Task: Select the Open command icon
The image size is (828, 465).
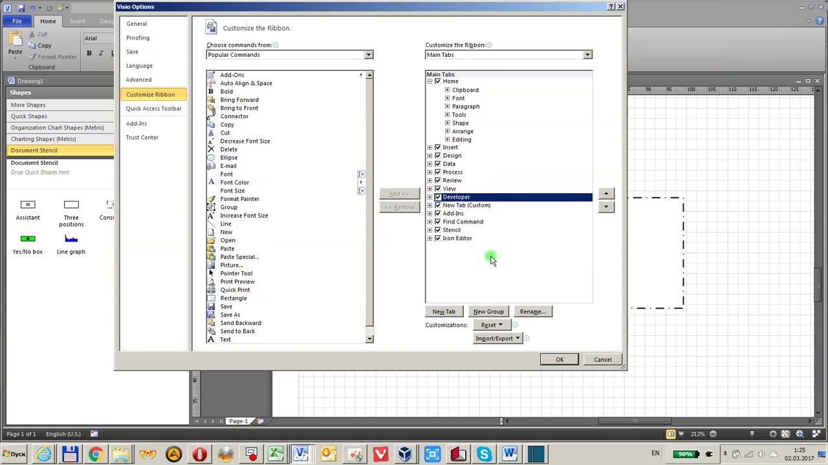Action: coord(211,240)
